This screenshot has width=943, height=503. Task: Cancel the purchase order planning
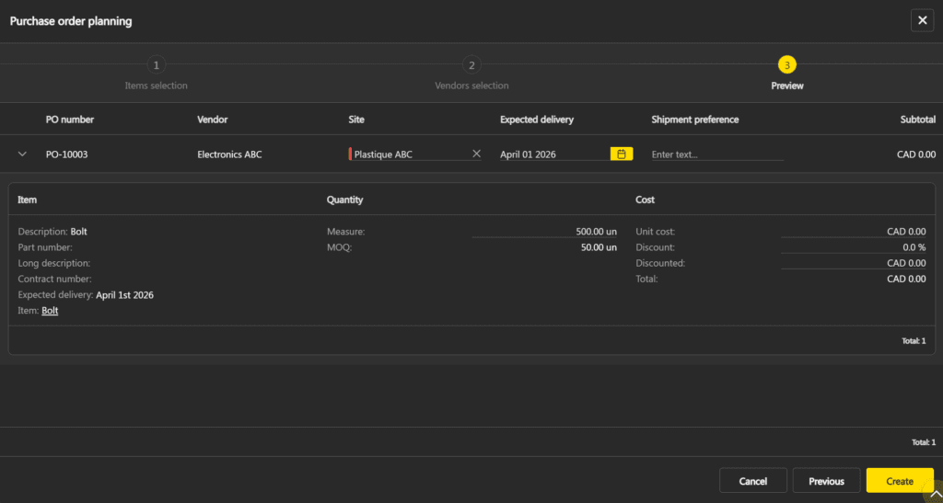coord(752,481)
